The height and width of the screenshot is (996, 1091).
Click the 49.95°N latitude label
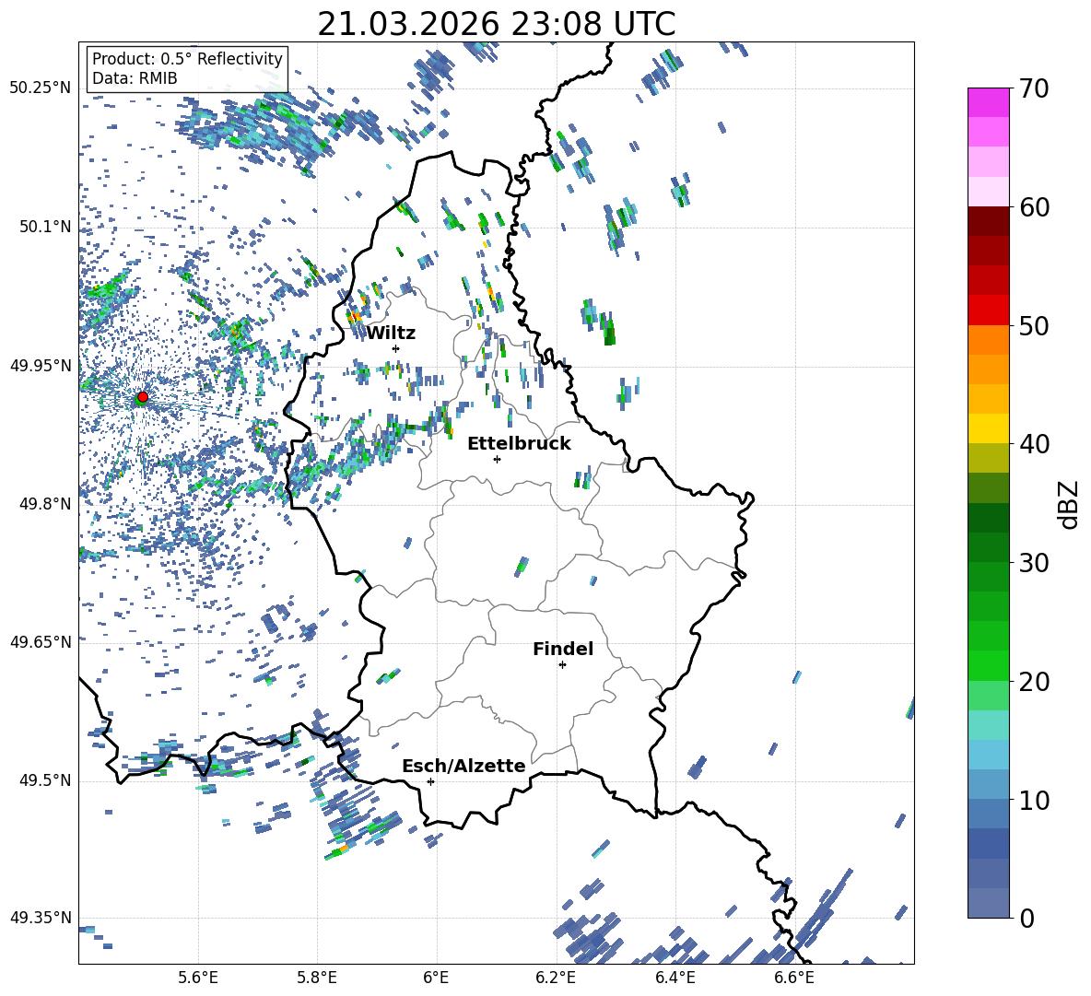[40, 365]
